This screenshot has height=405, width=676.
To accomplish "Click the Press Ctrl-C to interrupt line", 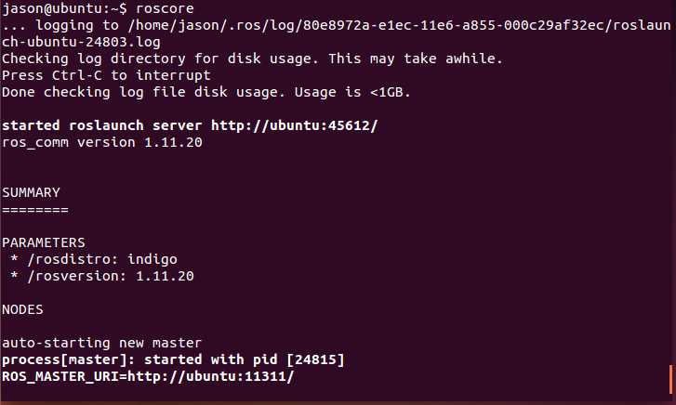I will click(x=106, y=75).
